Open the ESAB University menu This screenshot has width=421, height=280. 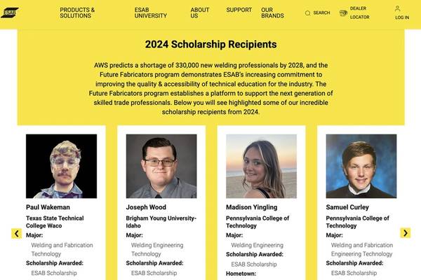tap(150, 13)
